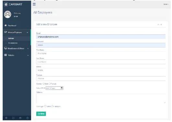The width and height of the screenshot is (172, 122).
Task: Click the Confirm button
Action: coord(41,114)
